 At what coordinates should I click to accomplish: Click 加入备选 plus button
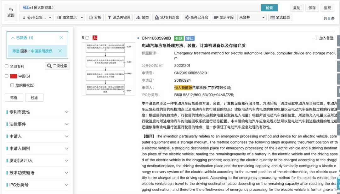pos(324,38)
